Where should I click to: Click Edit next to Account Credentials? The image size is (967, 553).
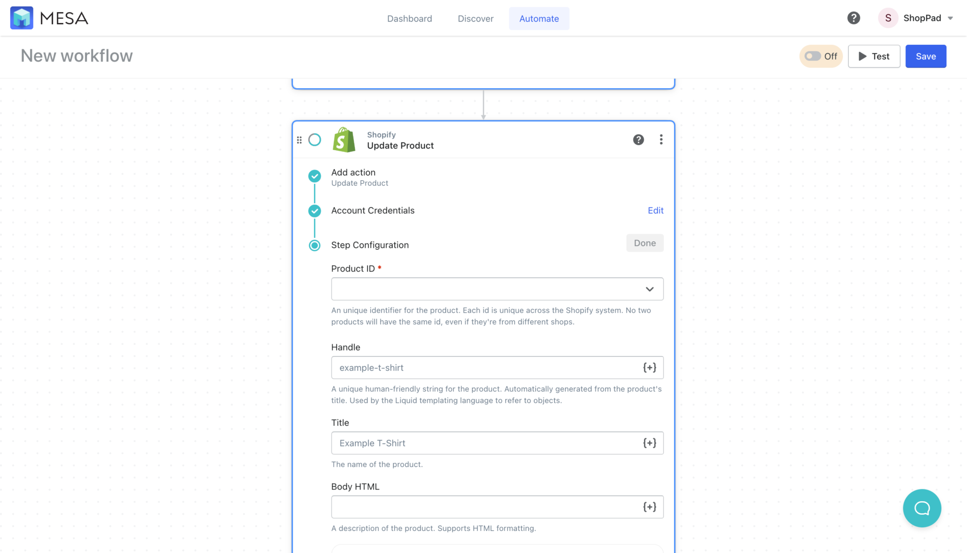pos(655,210)
